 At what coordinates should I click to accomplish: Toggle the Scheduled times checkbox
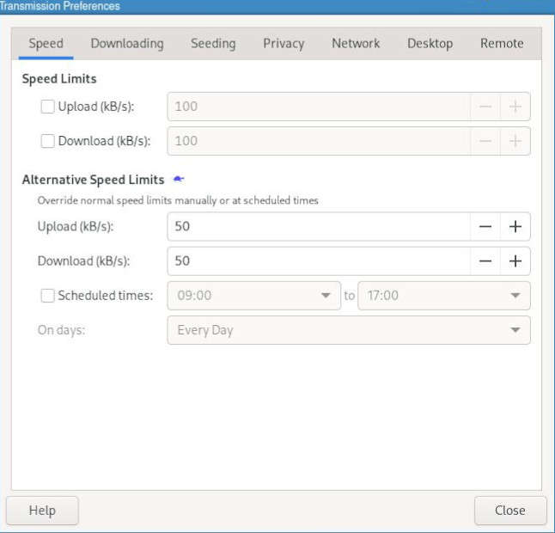click(48, 296)
